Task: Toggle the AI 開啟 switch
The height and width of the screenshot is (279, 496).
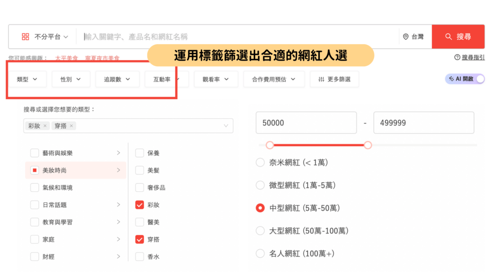Action: pyautogui.click(x=480, y=79)
